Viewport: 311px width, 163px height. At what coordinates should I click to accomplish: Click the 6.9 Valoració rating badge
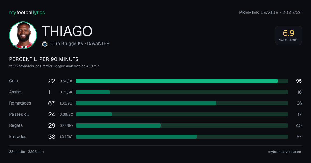pos(288,35)
